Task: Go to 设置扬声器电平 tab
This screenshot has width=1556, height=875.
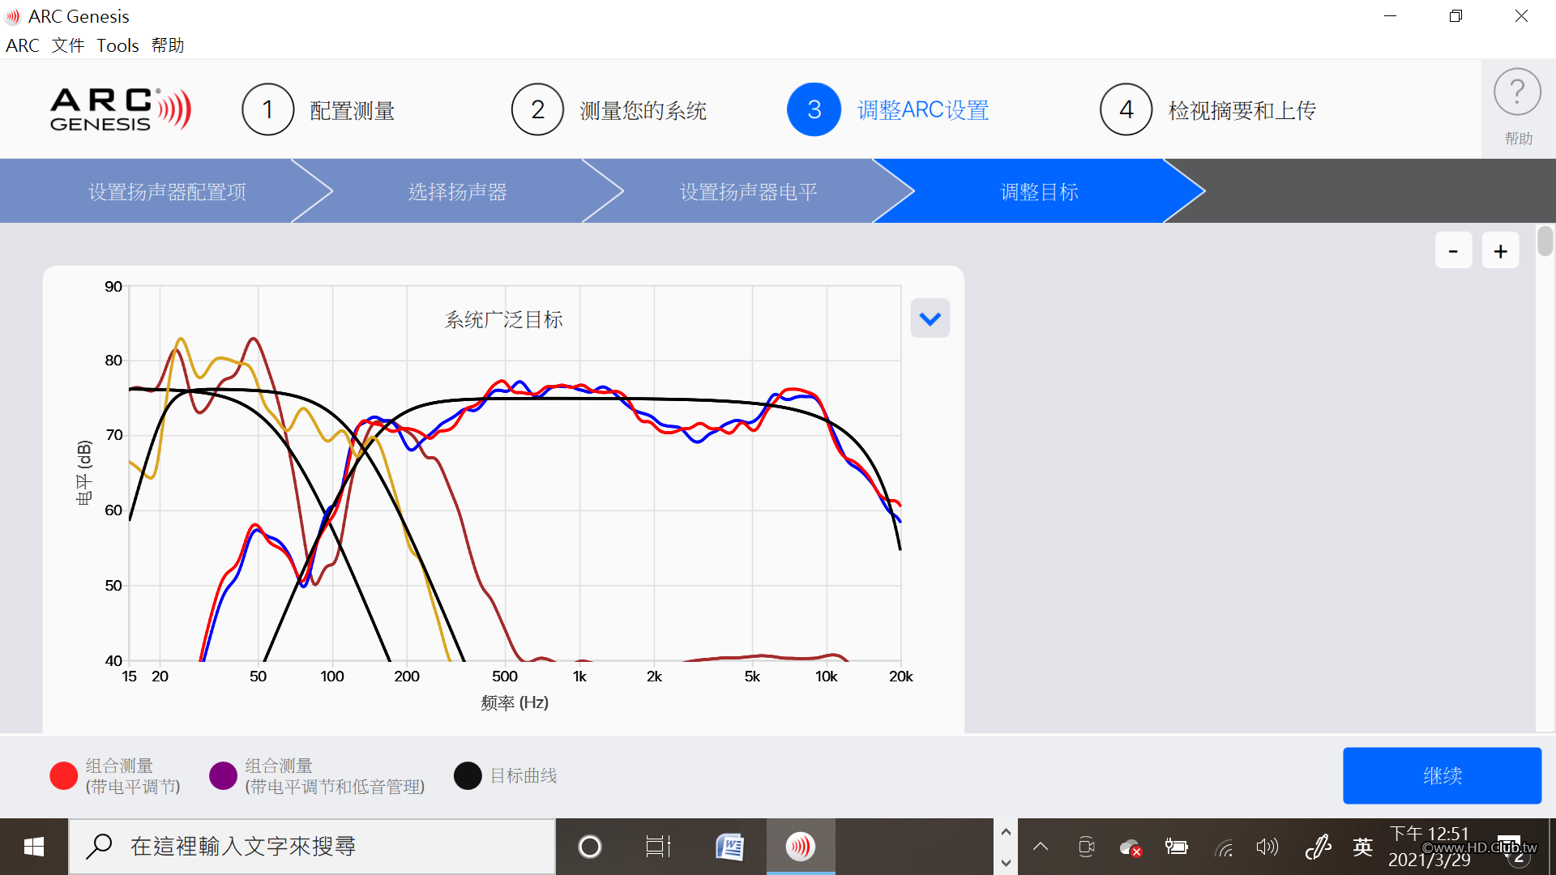Action: coord(748,191)
